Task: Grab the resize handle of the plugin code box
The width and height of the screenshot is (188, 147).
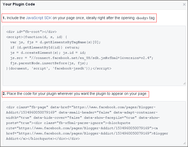Action: tap(184, 143)
